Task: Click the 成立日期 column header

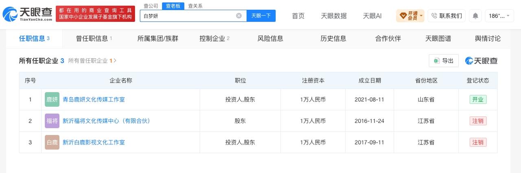Action: (x=370, y=81)
